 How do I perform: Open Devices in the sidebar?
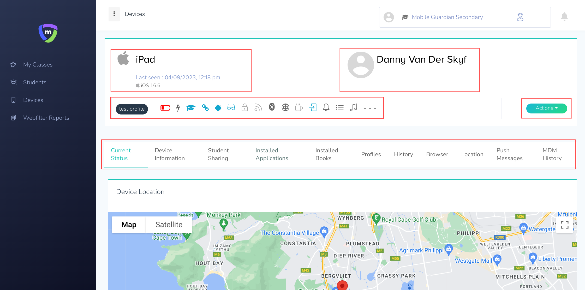[33, 100]
